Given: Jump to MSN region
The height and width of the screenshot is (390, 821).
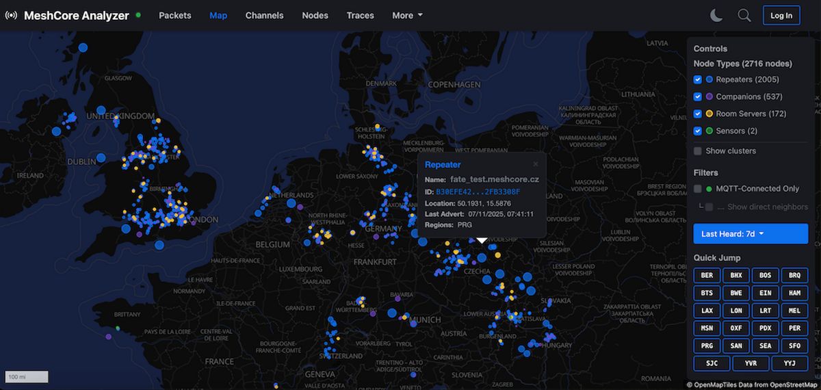Looking at the screenshot, I should point(707,328).
